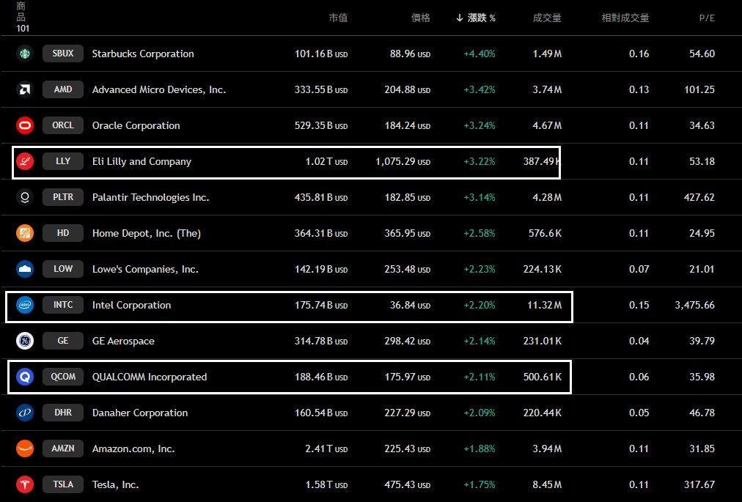Screen dimensions: 742x502
Task: Click the Palantir logo icon
Action: pos(25,197)
